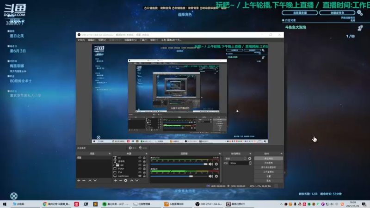Click the 选择服务器 button in the game
This screenshot has width=370, height=208.
click(300, 13)
